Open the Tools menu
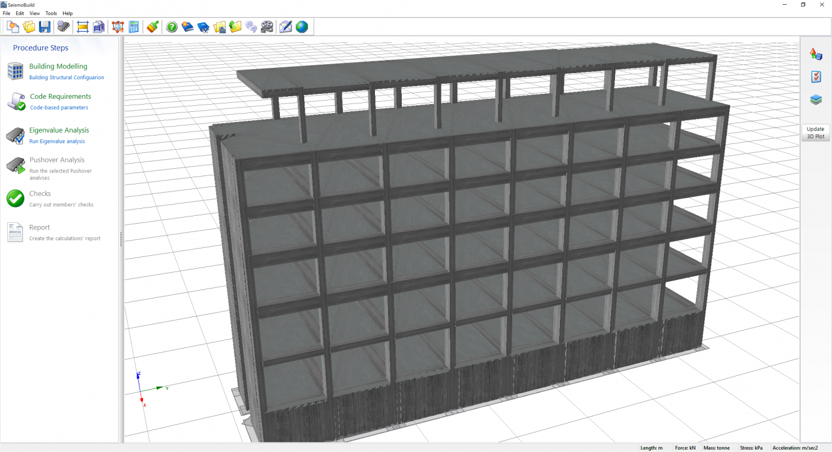 51,13
